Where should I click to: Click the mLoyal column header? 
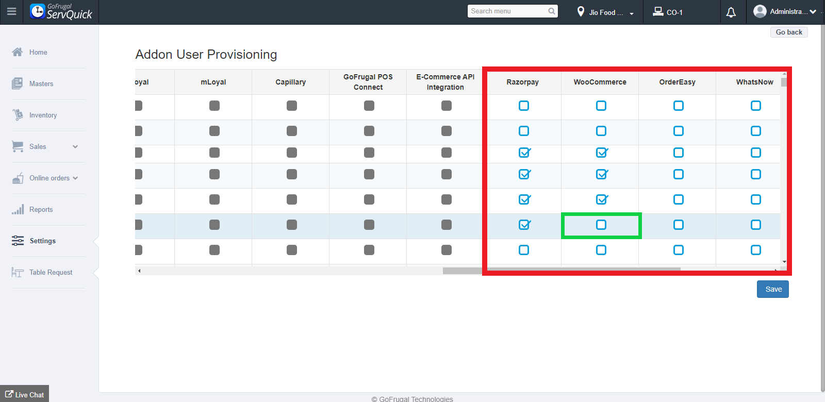pos(213,82)
